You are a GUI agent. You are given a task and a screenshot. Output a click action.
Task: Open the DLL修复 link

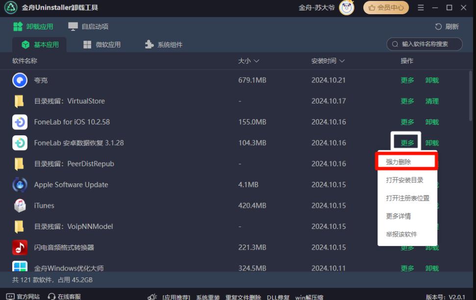click(278, 297)
